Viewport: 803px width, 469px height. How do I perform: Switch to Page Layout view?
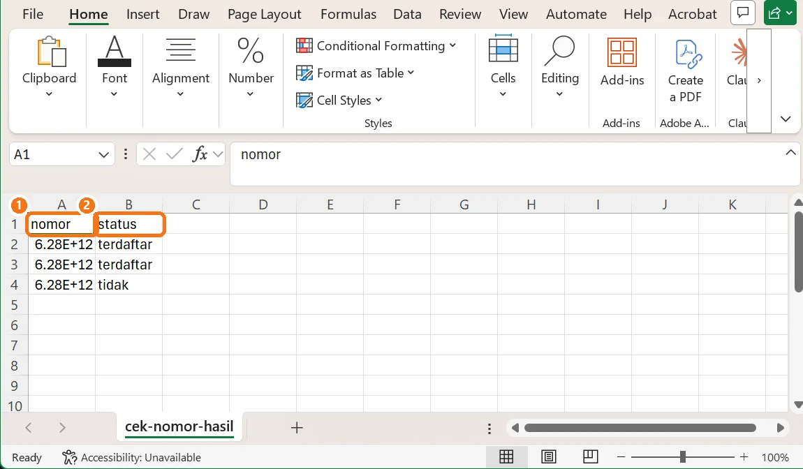(x=548, y=456)
